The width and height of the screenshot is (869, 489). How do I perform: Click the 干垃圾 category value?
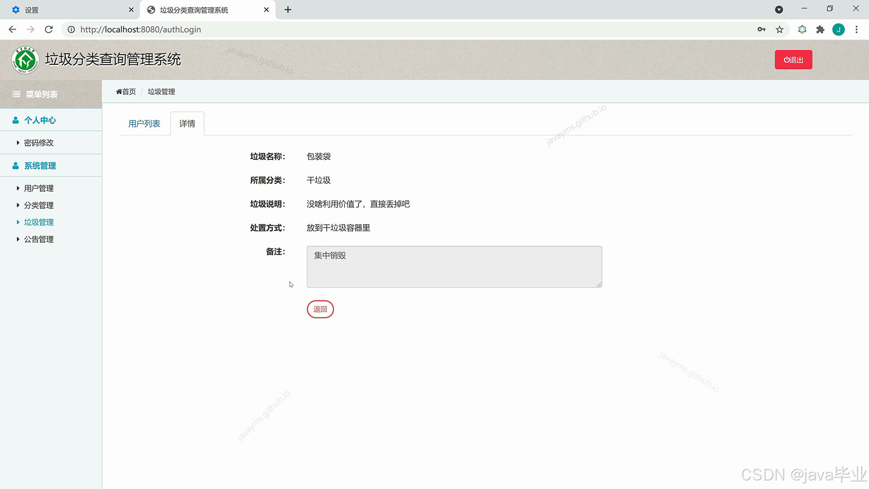click(x=319, y=180)
